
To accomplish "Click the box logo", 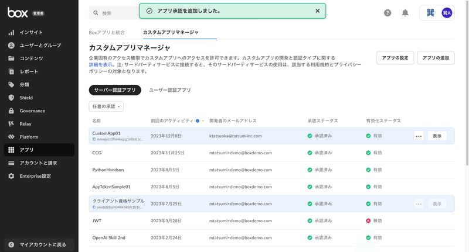I will [x=18, y=12].
